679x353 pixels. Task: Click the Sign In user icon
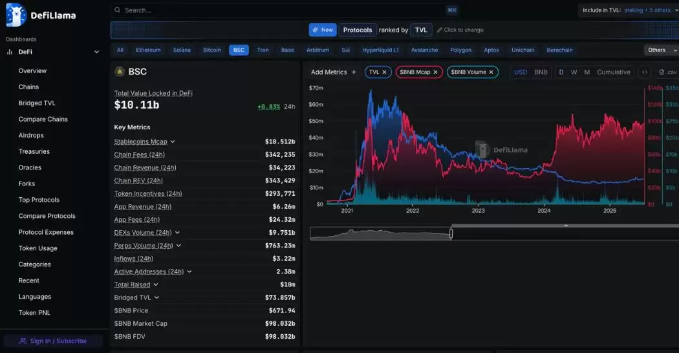tap(23, 341)
